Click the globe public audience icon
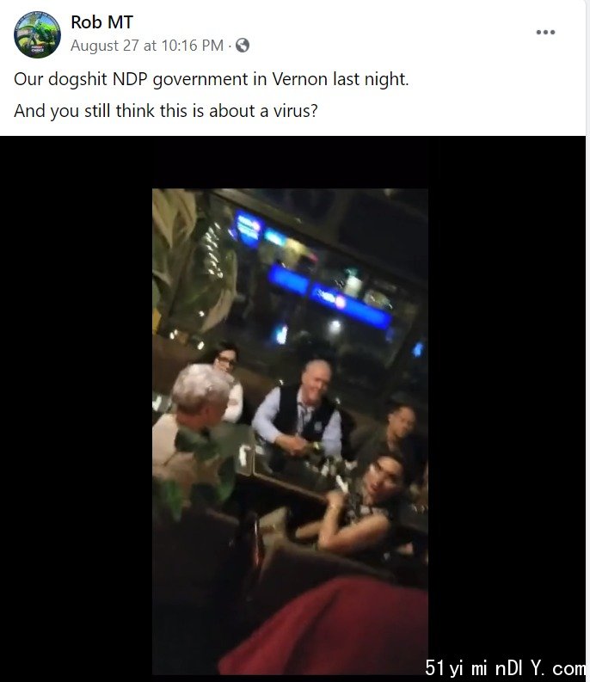This screenshot has width=590, height=682. [243, 46]
